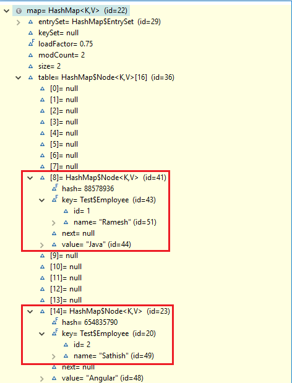Select the [6]= null table entry

tap(64, 155)
